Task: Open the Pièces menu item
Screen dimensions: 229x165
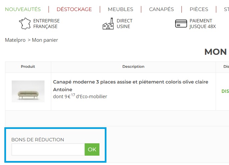Action: coord(199,9)
